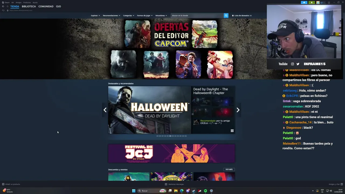345x194 pixels.
Task: Switch to the TIENDA tab
Action: pos(15,6)
